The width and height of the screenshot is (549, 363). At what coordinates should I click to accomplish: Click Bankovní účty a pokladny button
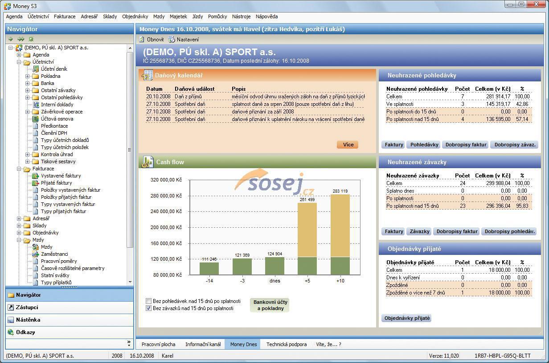(x=270, y=305)
